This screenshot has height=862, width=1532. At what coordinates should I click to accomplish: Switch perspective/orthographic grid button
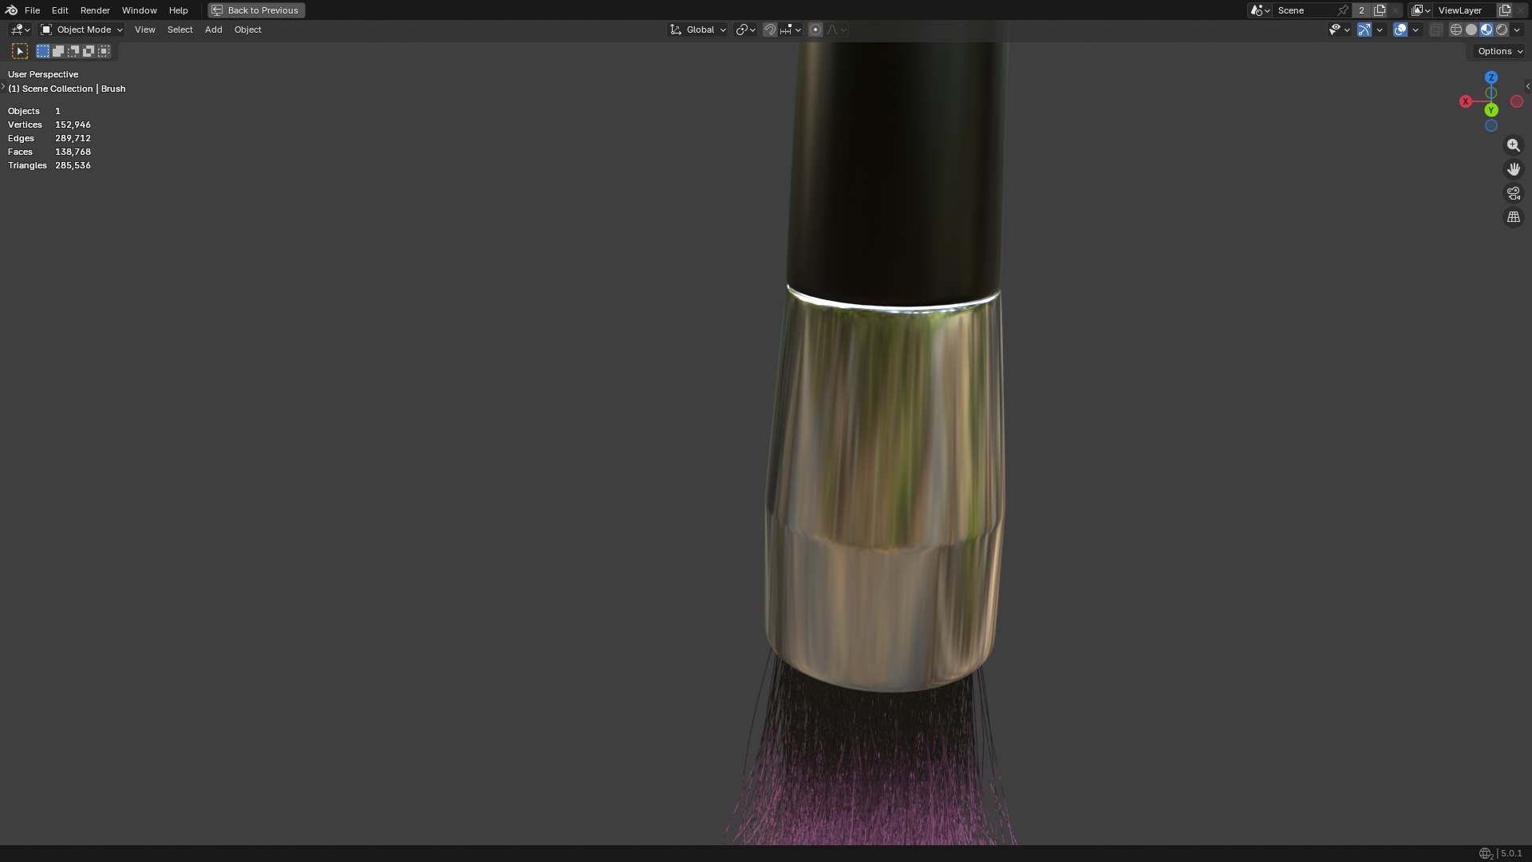(1514, 217)
